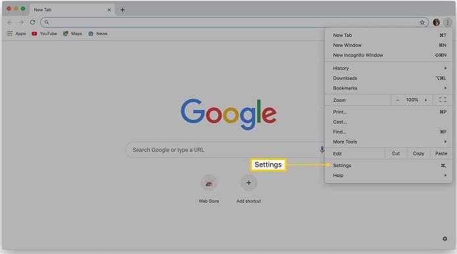457x254 pixels.
Task: Click the Copy button in Edit row
Action: [418, 153]
